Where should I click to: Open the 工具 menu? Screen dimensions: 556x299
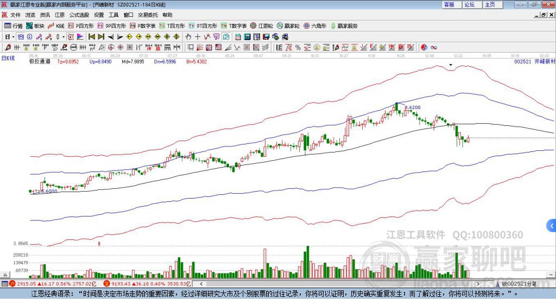(x=113, y=15)
